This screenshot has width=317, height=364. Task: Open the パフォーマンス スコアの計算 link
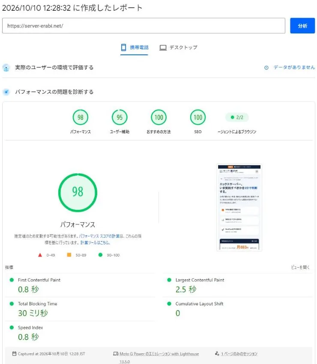click(x=99, y=236)
